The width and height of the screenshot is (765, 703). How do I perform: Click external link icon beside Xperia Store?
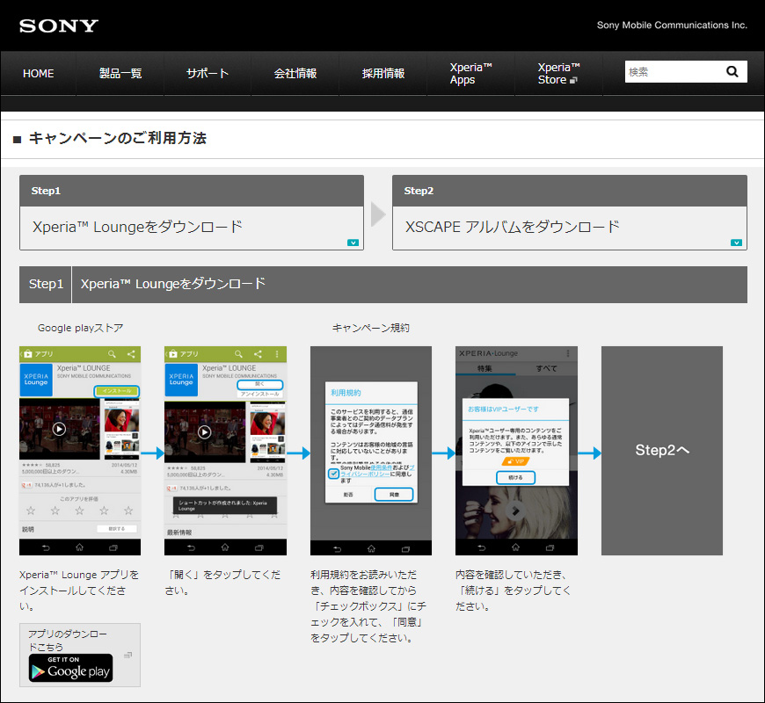pos(573,80)
